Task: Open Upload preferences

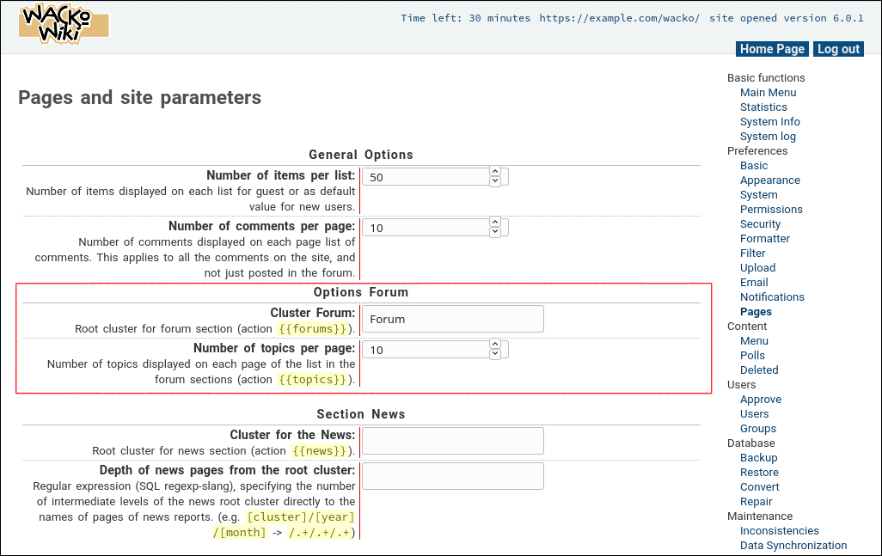Action: [x=757, y=267]
